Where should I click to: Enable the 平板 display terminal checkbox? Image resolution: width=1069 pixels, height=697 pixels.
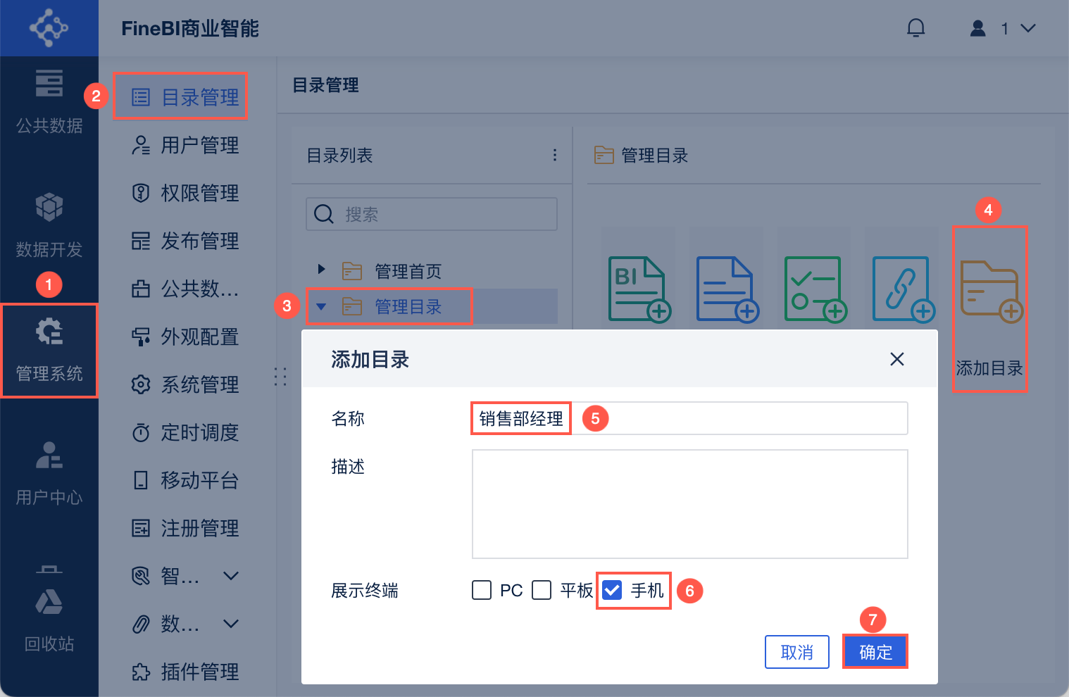pos(542,590)
